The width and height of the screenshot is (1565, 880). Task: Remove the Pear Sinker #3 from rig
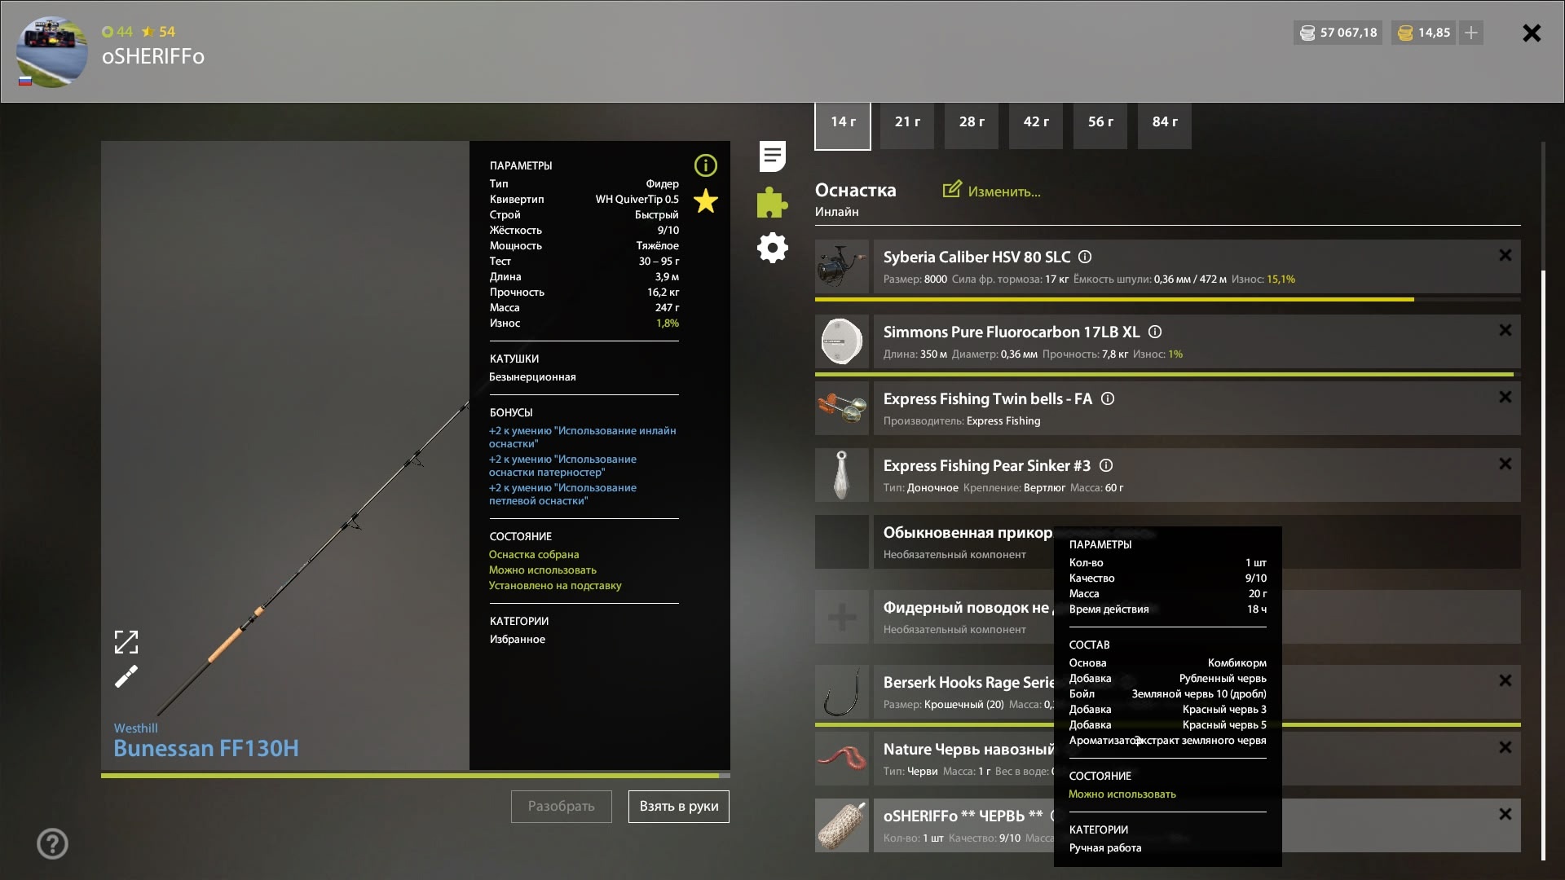[x=1505, y=464]
